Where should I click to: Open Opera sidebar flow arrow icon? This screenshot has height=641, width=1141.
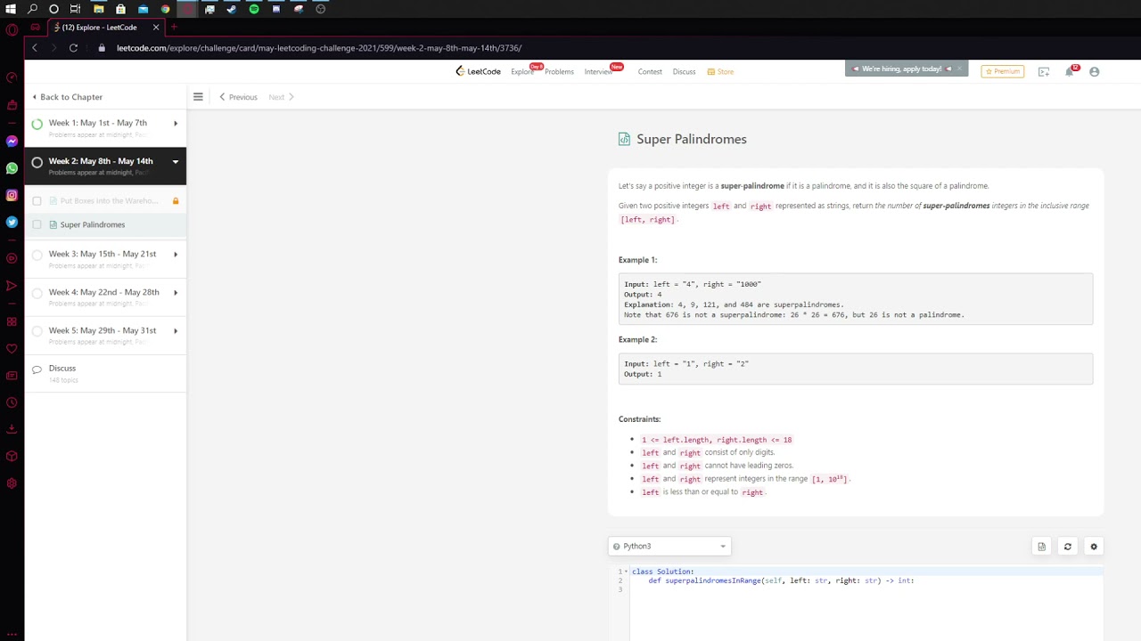(x=12, y=286)
